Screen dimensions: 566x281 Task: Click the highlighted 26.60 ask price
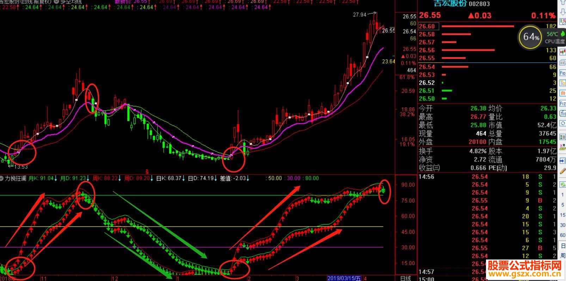429,26
